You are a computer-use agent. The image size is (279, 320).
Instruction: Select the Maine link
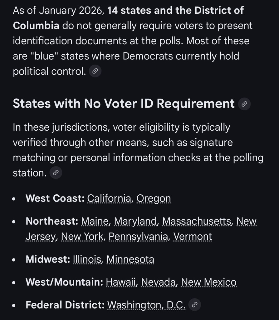coord(95,221)
